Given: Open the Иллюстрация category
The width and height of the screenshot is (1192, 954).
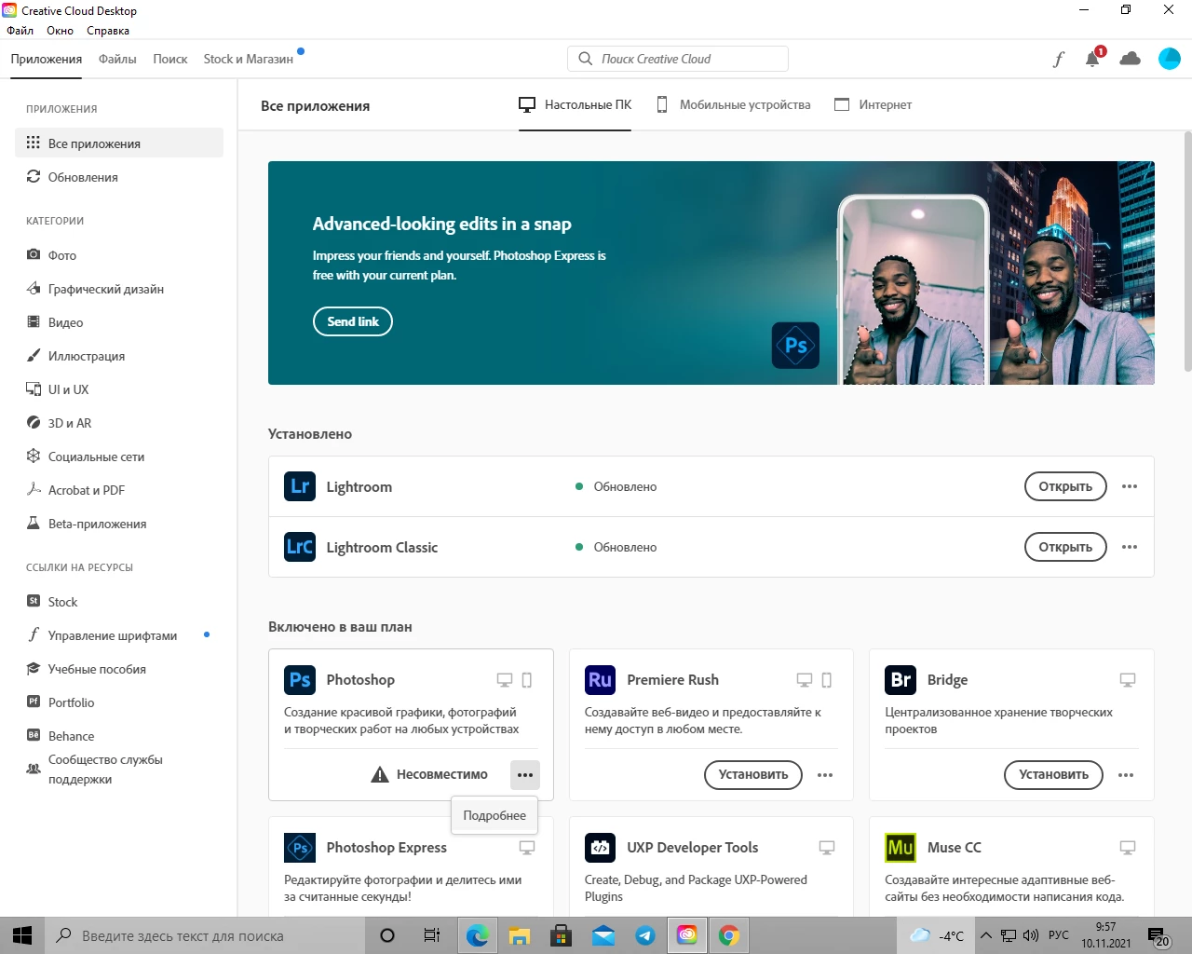Looking at the screenshot, I should [x=119, y=356].
